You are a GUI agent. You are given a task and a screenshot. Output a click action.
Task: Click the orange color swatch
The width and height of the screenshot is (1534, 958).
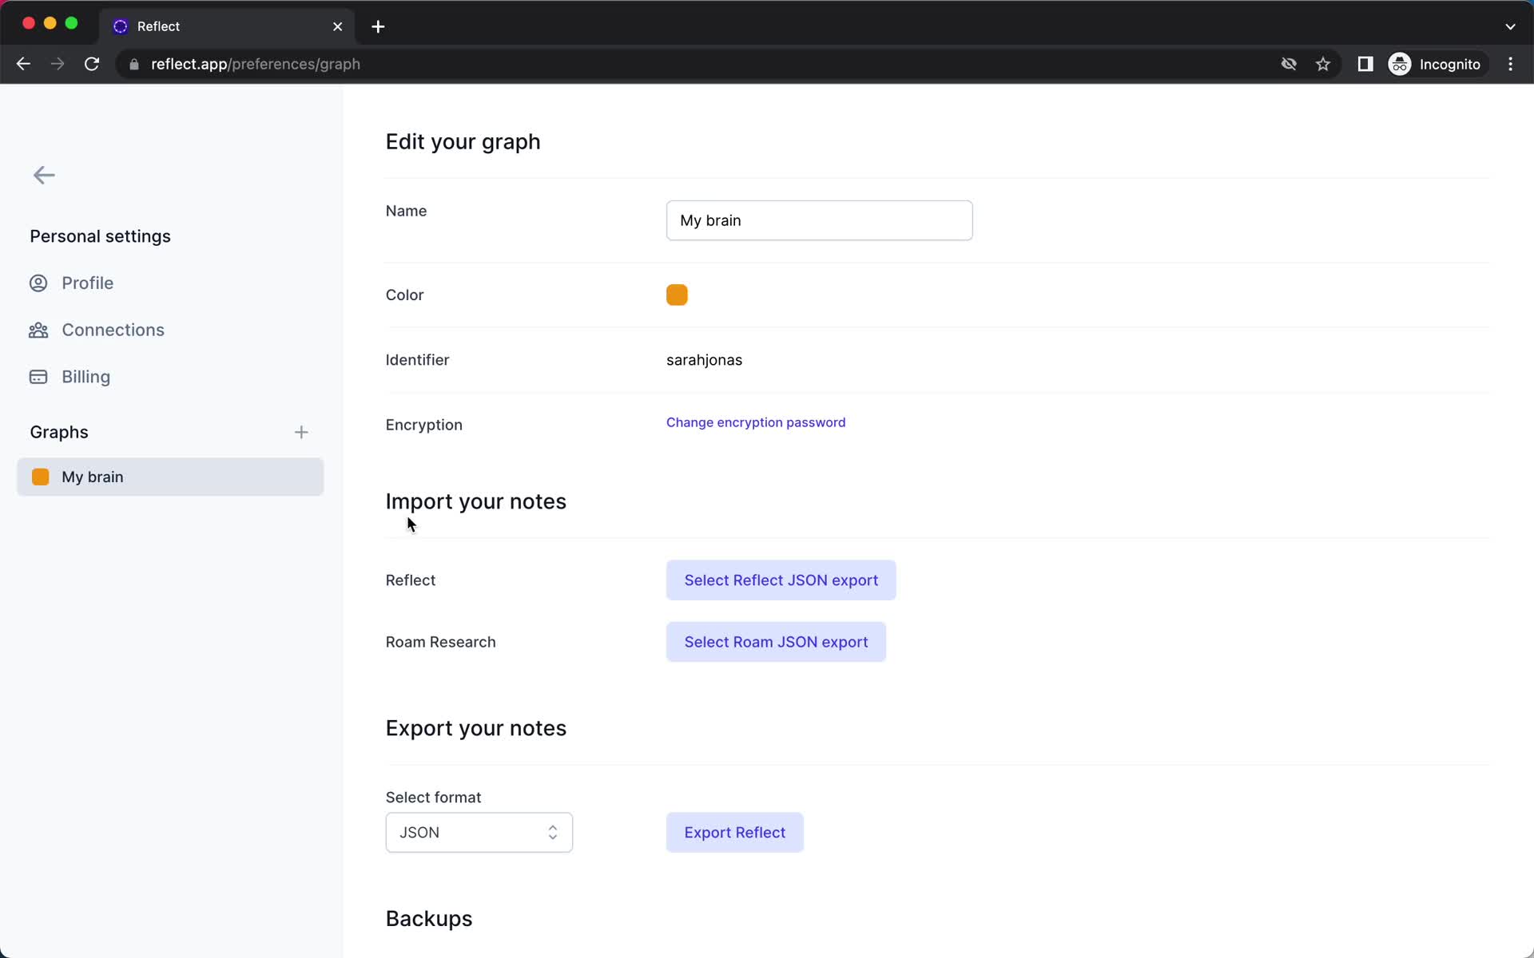pyautogui.click(x=677, y=294)
